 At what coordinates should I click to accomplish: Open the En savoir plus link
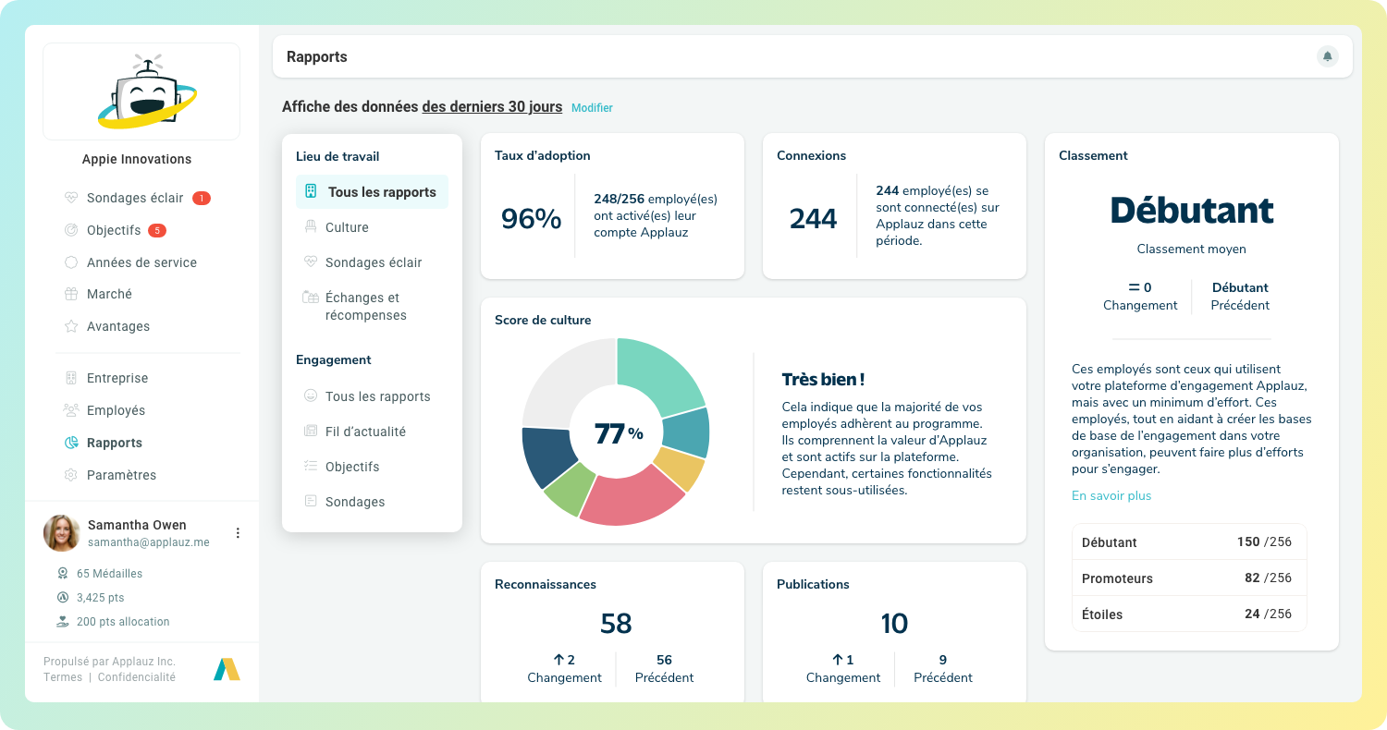[1111, 495]
